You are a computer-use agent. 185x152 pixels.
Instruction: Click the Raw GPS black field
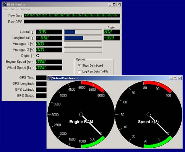click(x=72, y=21)
